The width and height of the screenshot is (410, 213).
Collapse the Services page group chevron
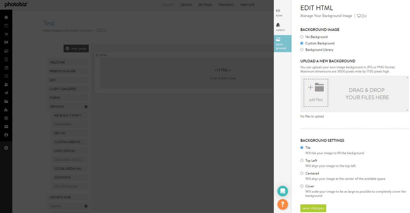(x=86, y=107)
